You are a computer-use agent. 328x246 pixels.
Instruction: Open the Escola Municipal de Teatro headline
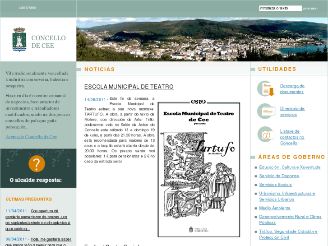pyautogui.click(x=129, y=87)
